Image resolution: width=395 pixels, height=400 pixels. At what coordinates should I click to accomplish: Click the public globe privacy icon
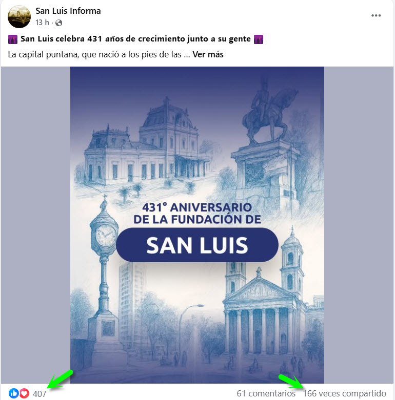59,23
